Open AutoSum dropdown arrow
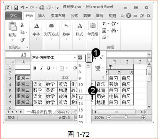Screen dimensions: 158x139 pos(108,24)
